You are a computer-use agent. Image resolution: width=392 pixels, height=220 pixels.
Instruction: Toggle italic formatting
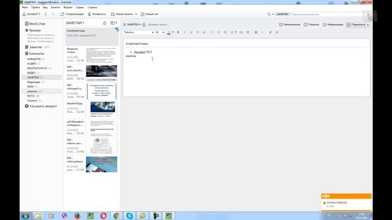[184, 32]
